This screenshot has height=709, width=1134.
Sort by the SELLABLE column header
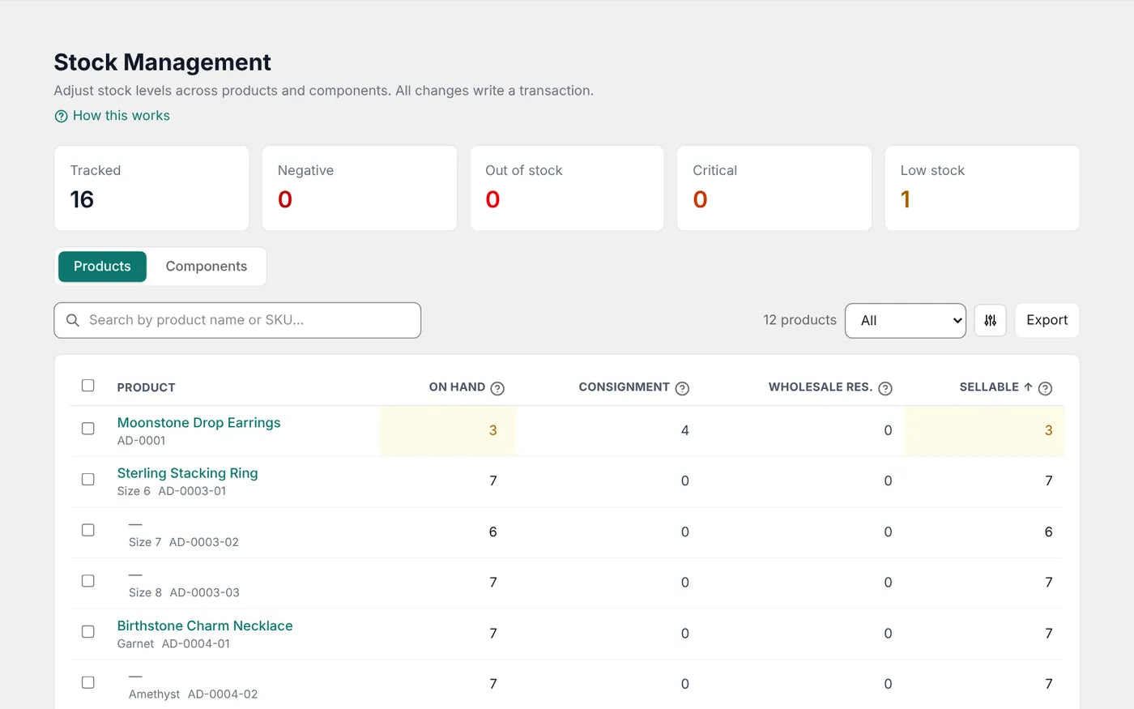[x=989, y=387]
